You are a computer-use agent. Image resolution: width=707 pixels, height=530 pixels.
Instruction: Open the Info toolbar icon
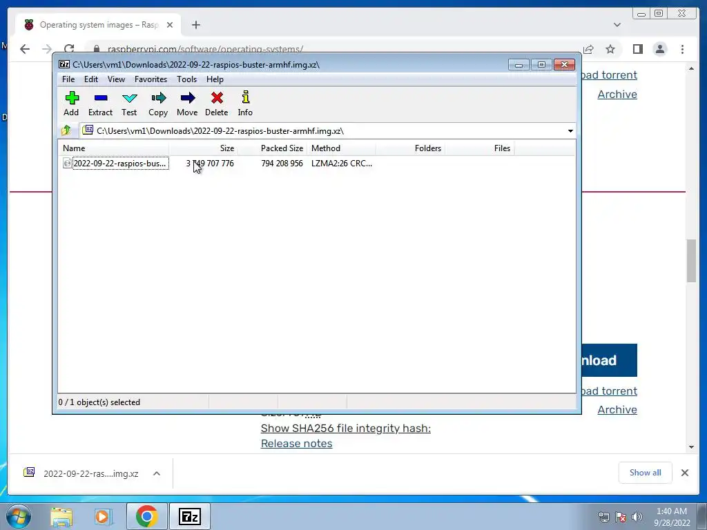pos(245,104)
